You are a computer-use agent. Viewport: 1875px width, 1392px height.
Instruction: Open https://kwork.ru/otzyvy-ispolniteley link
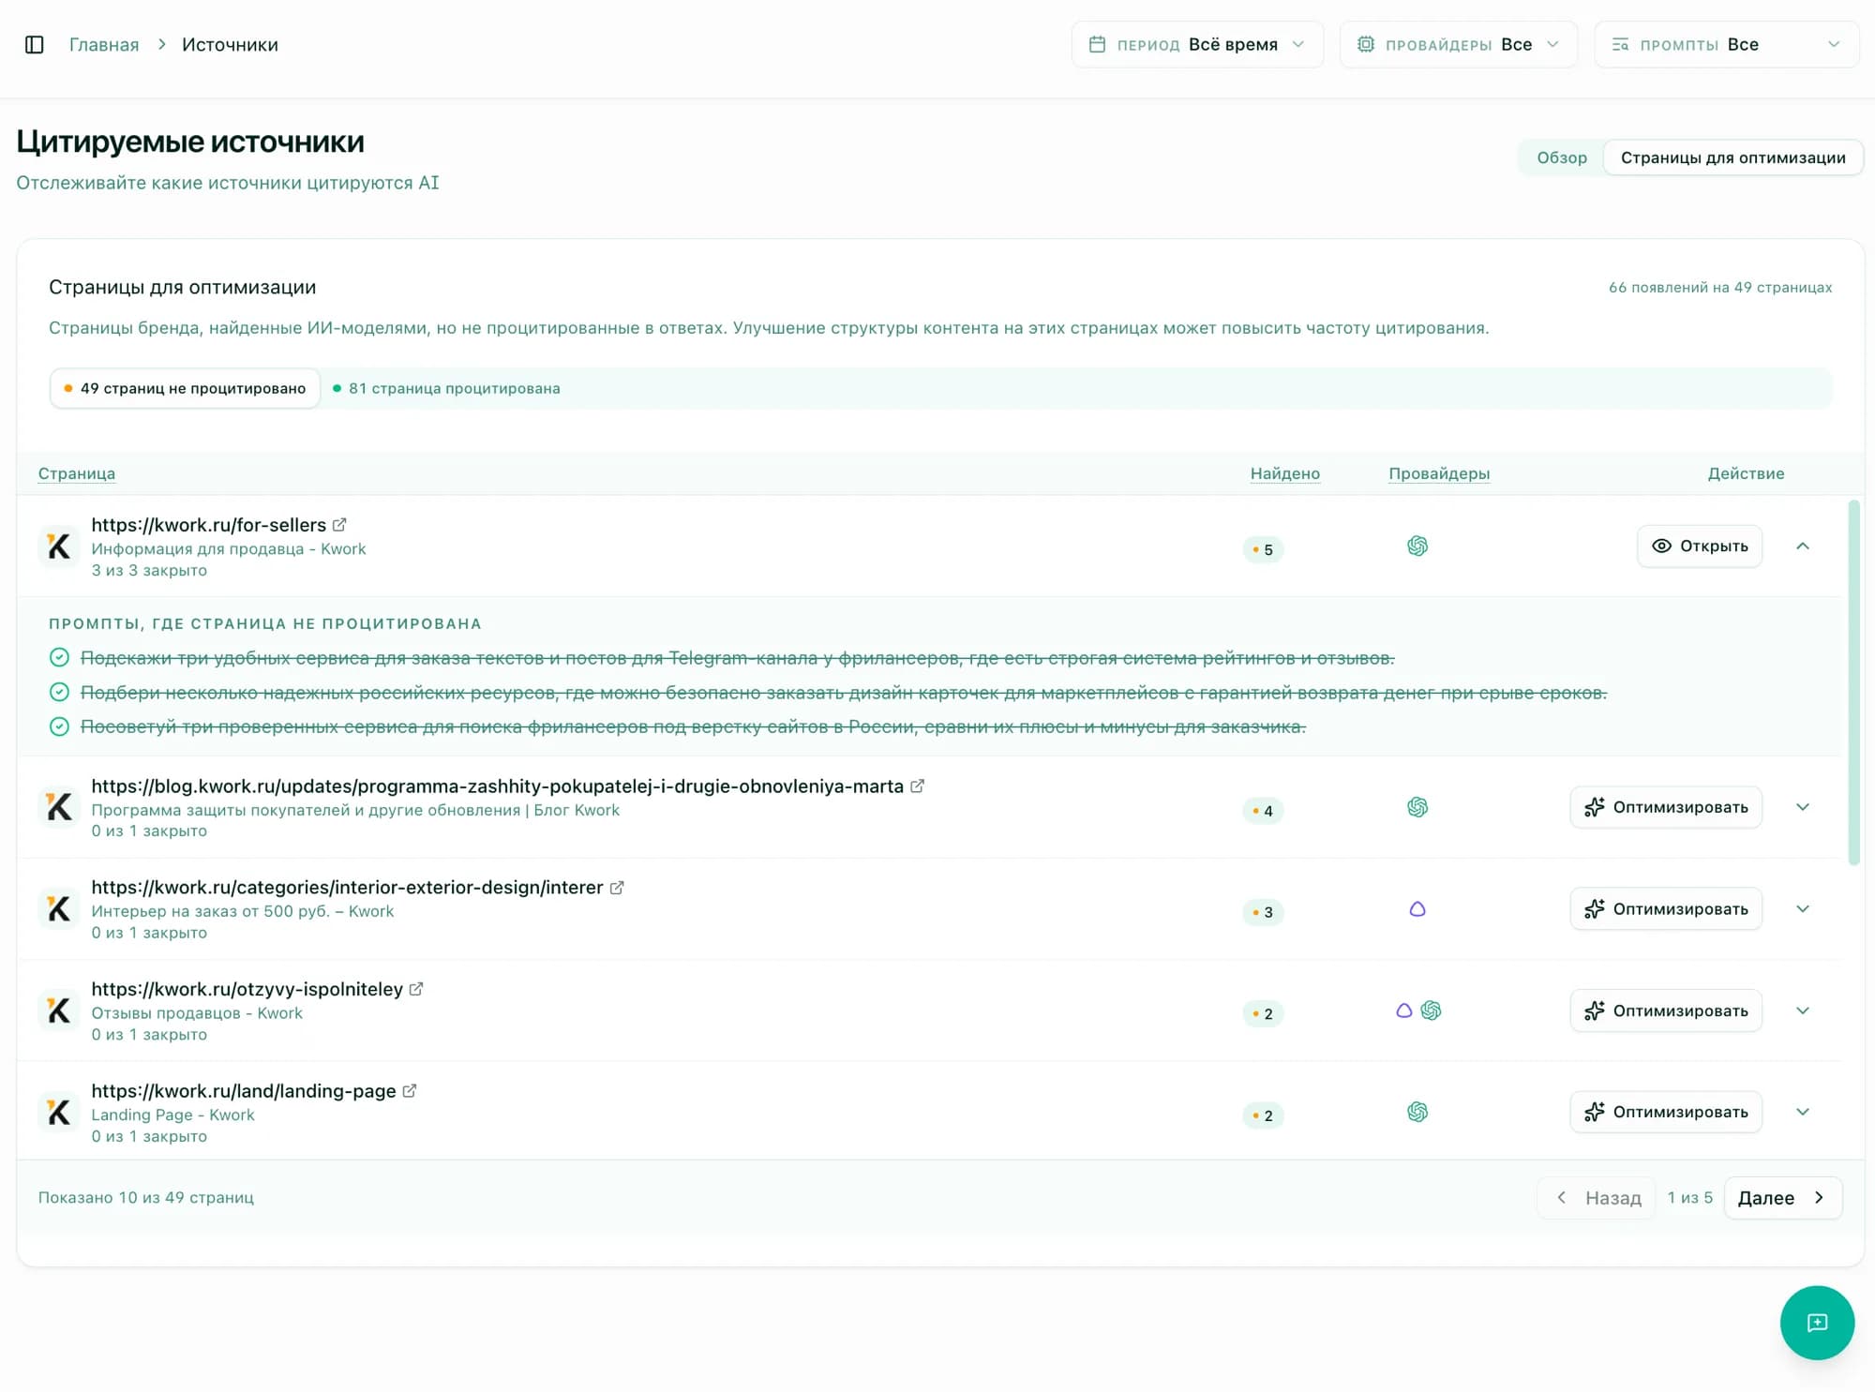click(247, 989)
